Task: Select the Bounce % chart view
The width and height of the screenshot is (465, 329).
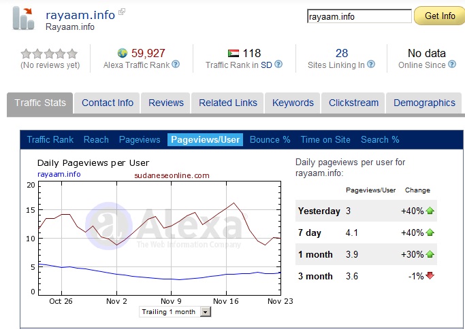Action: click(270, 139)
